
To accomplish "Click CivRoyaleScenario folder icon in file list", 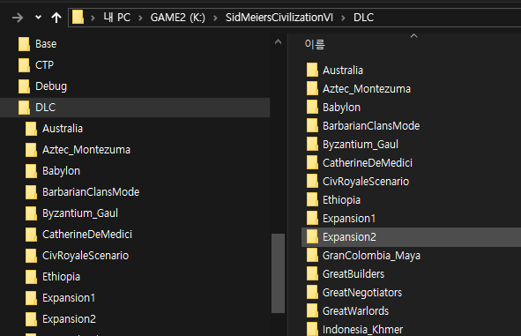I will coord(312,182).
